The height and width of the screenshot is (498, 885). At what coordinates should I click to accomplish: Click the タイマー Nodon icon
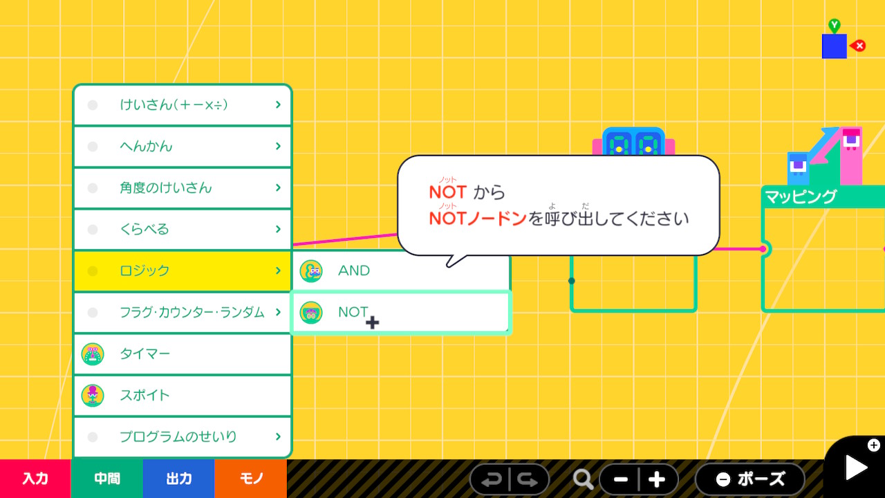pyautogui.click(x=93, y=354)
